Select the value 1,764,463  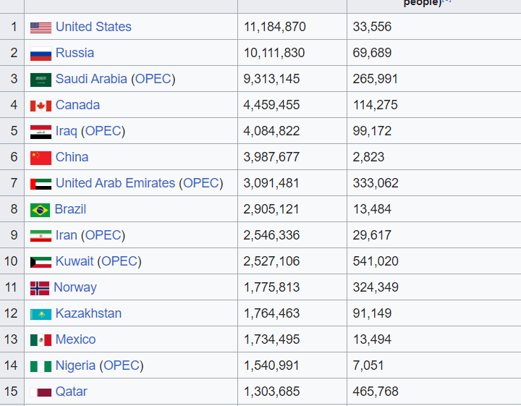click(271, 313)
